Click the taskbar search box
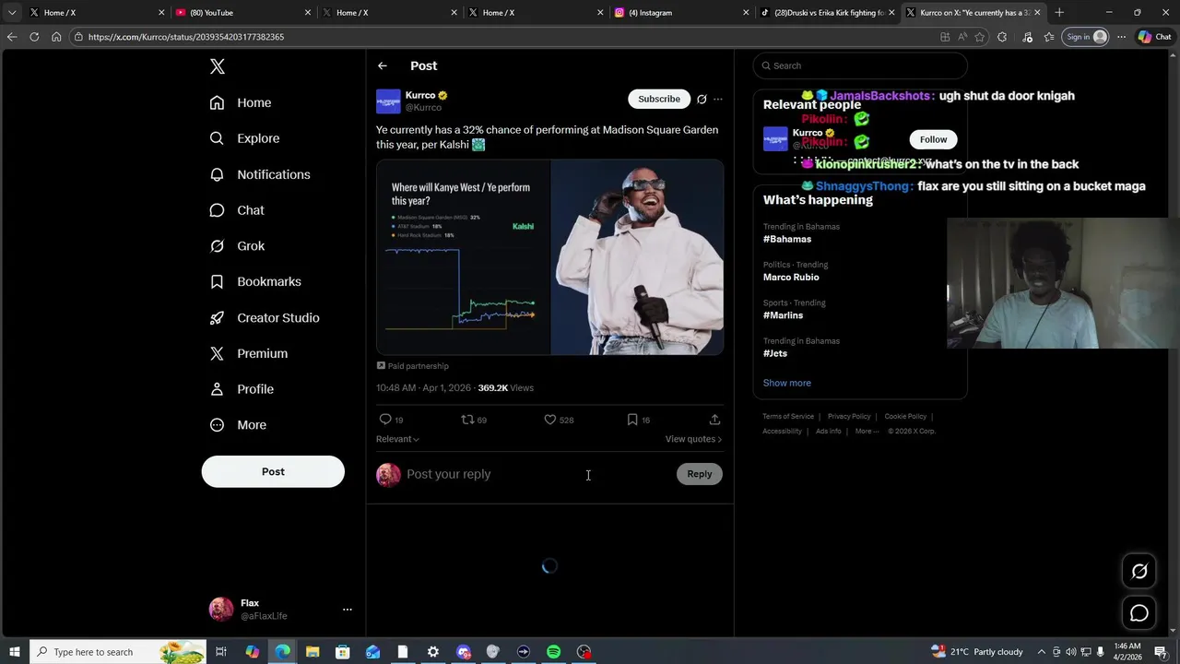Screen dimensions: 1180x664 pyautogui.click(x=118, y=652)
